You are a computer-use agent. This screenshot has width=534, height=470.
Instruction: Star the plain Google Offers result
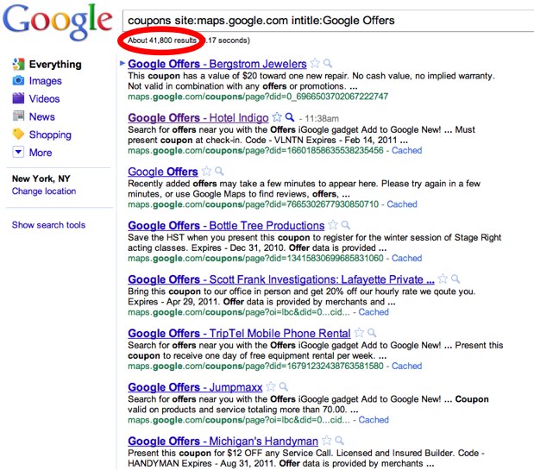206,171
